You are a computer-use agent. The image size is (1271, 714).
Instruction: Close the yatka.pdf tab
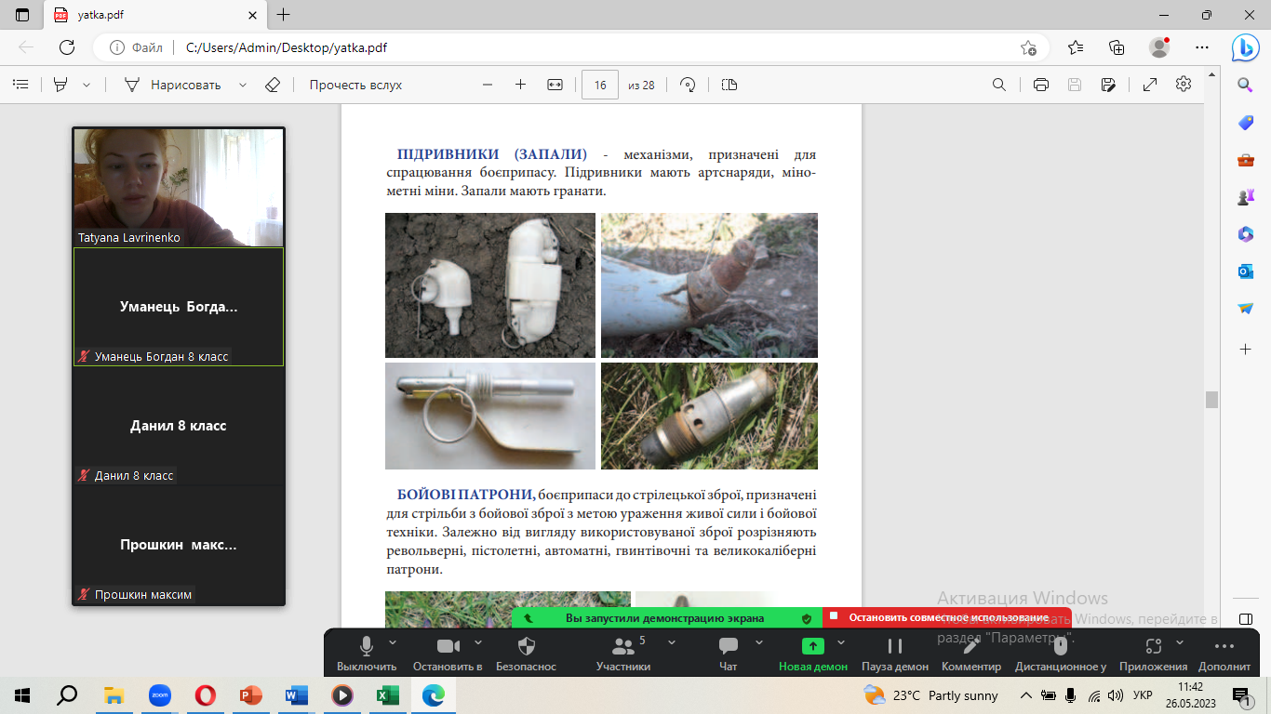click(250, 15)
